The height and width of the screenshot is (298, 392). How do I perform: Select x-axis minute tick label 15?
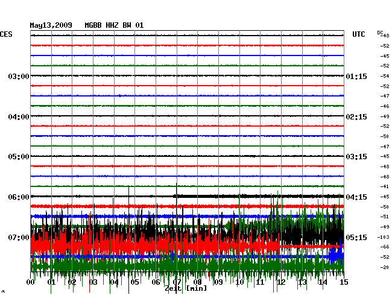click(x=344, y=282)
